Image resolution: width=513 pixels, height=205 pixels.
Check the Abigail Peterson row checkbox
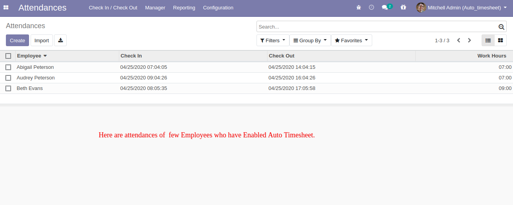tap(8, 67)
